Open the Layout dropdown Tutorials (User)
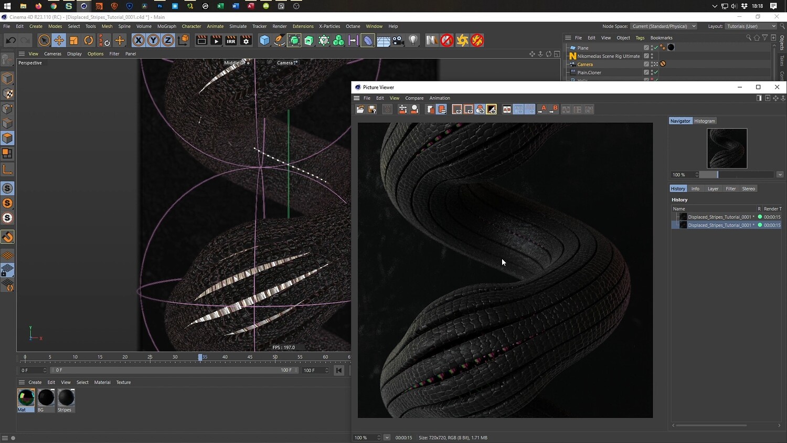 point(751,26)
